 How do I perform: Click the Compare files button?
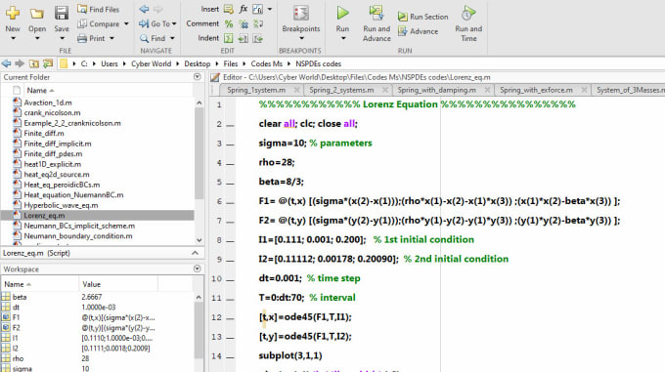[x=99, y=23]
